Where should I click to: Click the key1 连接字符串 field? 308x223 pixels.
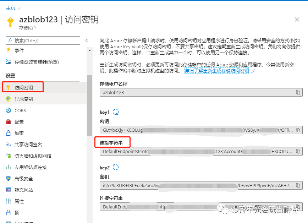[x=201, y=151]
